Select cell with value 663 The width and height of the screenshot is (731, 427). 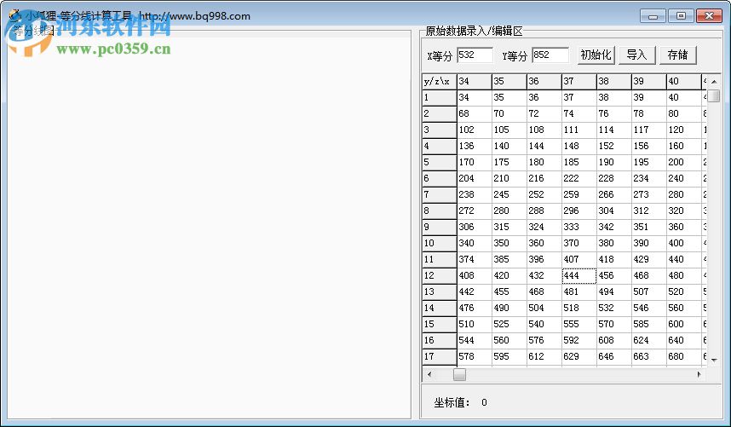click(649, 356)
